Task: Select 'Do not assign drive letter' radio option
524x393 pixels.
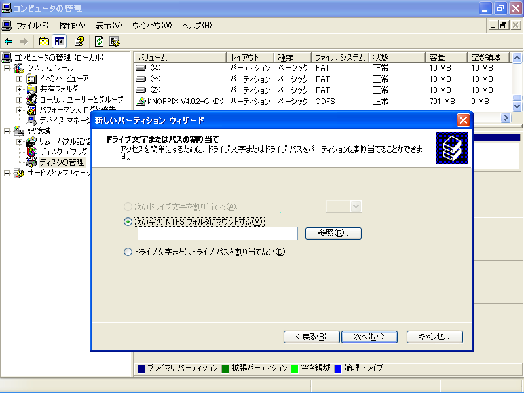Action: click(128, 252)
